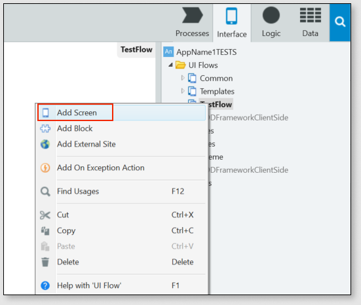361x305 pixels.
Task: Select Copy in the context menu
Action: 122,230
